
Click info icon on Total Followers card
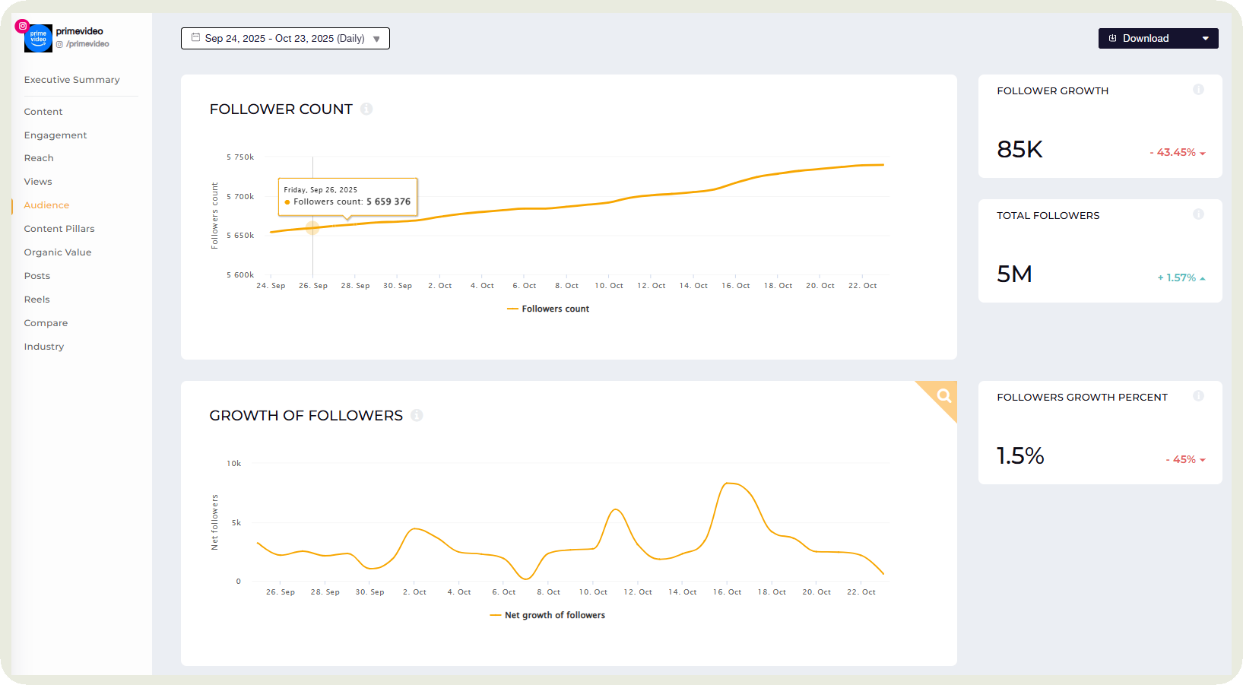(1198, 214)
